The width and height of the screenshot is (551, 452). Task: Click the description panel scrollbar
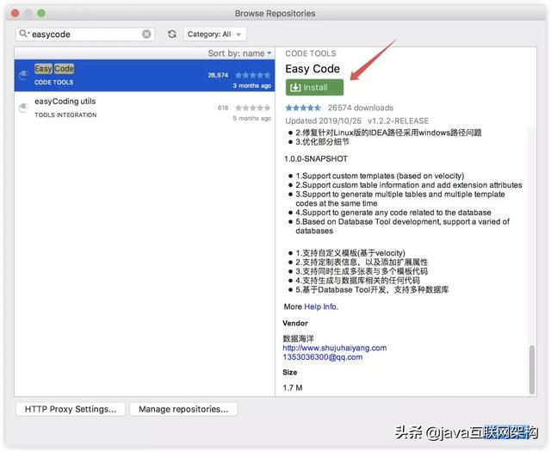click(532, 369)
